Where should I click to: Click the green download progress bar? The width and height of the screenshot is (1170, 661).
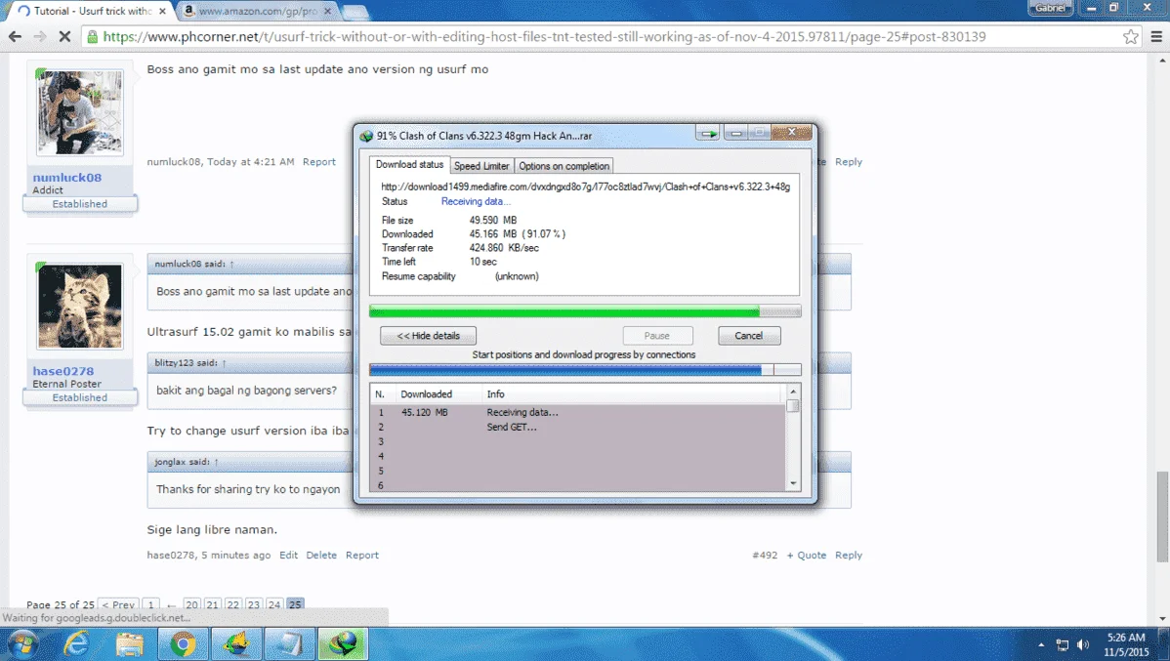pos(585,311)
